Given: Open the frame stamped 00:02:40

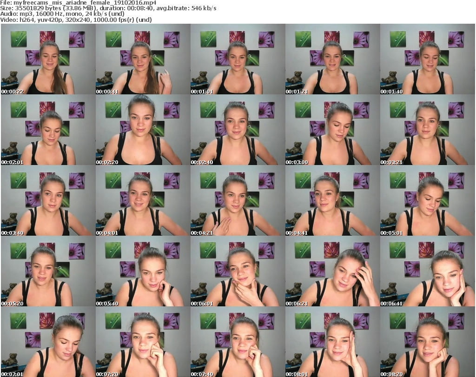Looking at the screenshot, I should point(237,130).
